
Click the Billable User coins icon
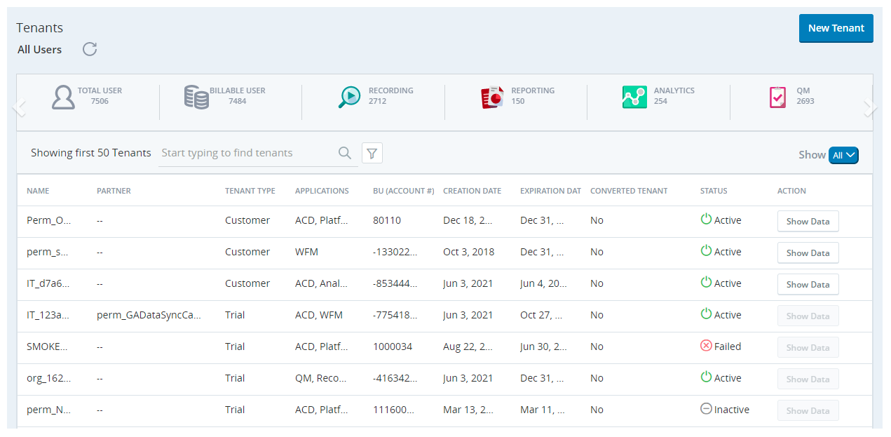click(x=196, y=97)
